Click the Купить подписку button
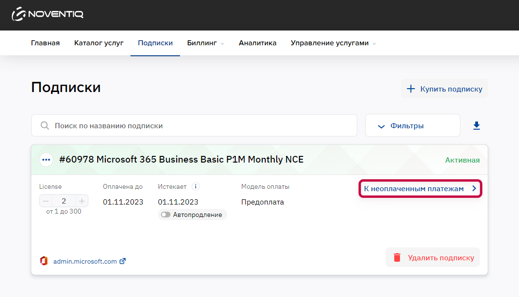519x297 pixels. (x=444, y=89)
